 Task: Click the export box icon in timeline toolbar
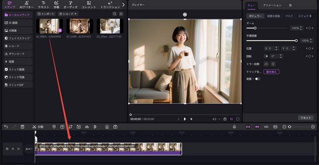115,127
